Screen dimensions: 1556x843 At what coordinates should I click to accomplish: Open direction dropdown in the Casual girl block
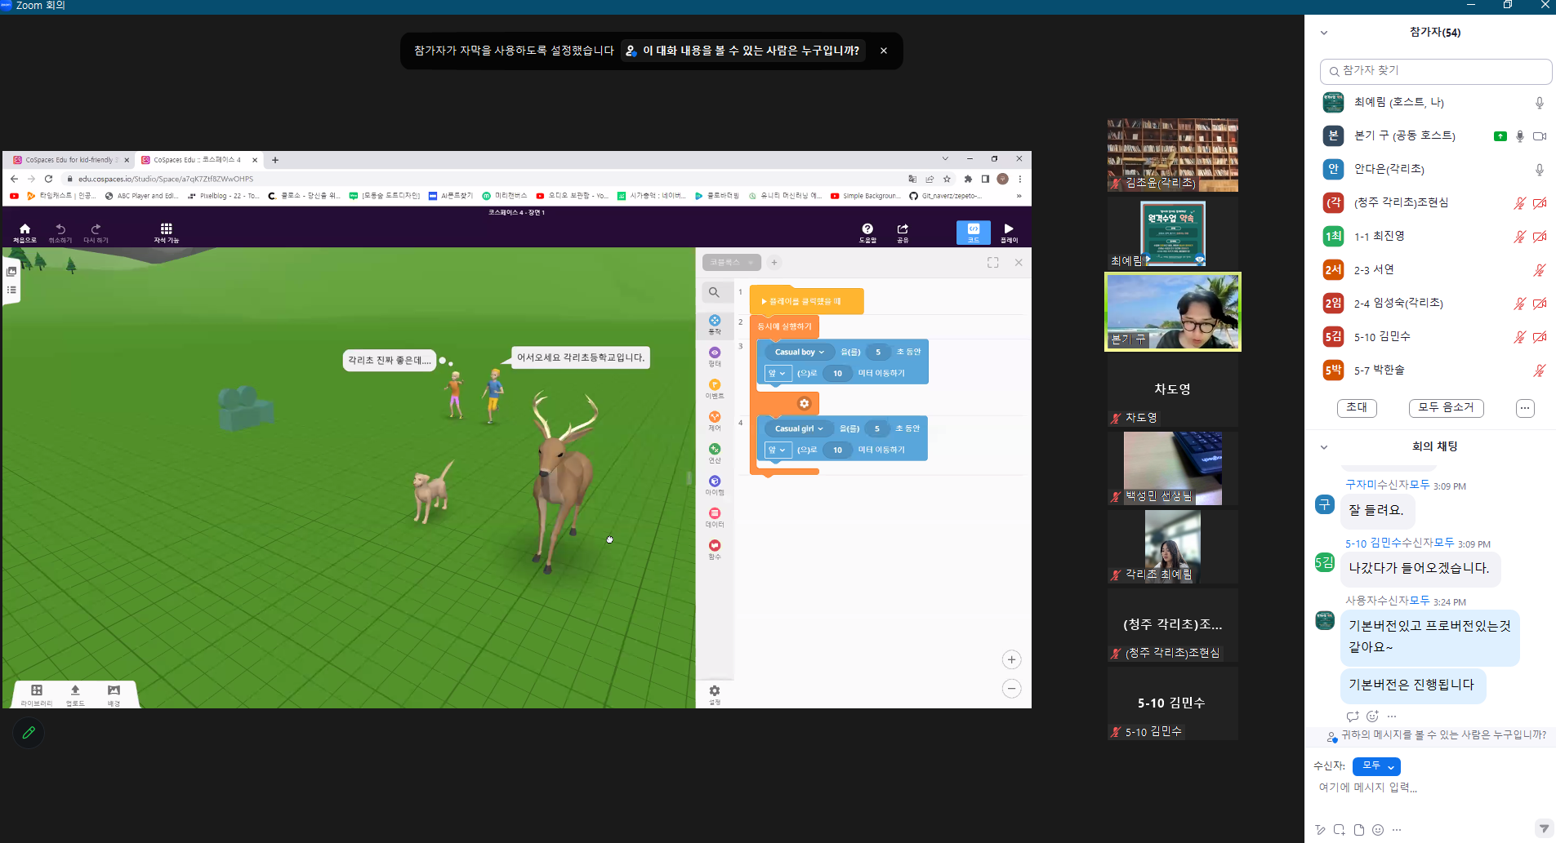click(x=777, y=450)
